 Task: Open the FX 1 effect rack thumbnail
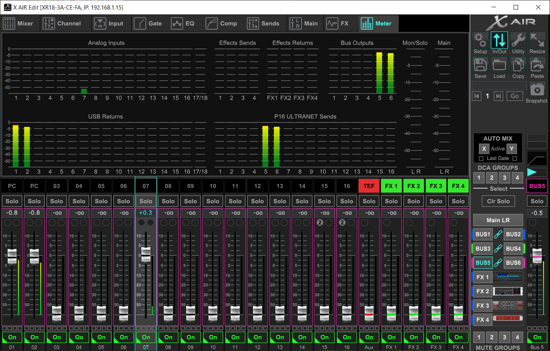coord(508,277)
